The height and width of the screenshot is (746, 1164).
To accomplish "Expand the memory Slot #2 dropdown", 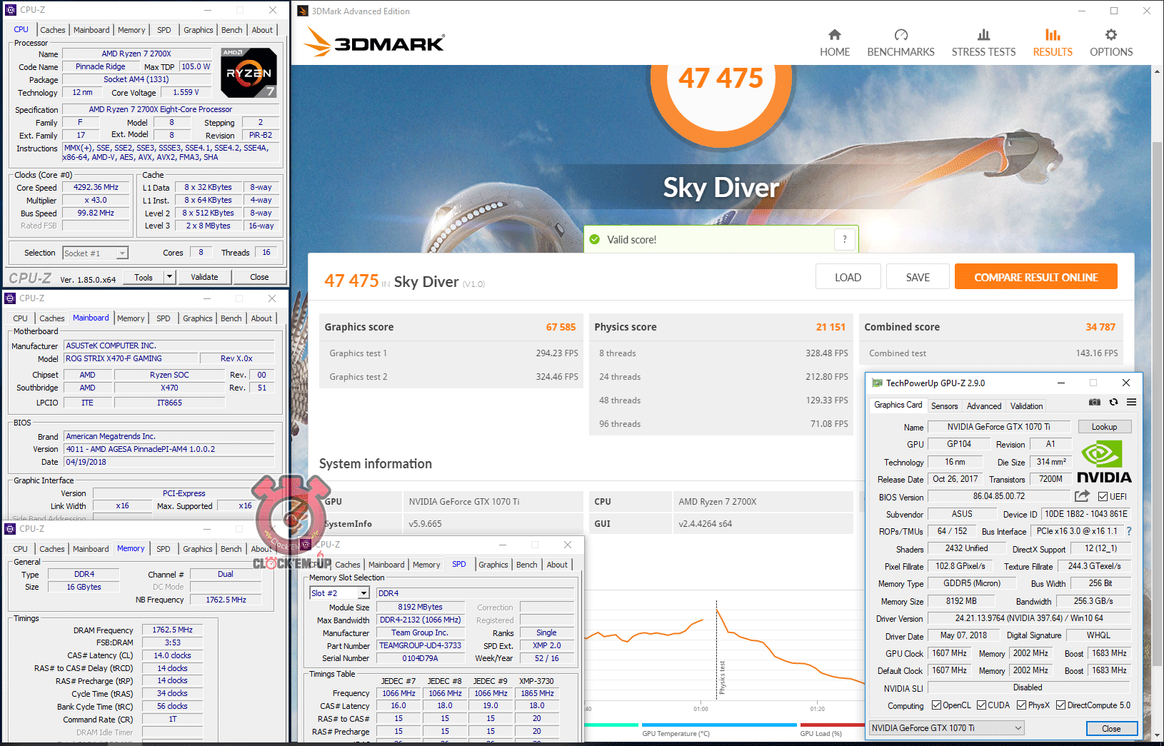I will (x=363, y=593).
